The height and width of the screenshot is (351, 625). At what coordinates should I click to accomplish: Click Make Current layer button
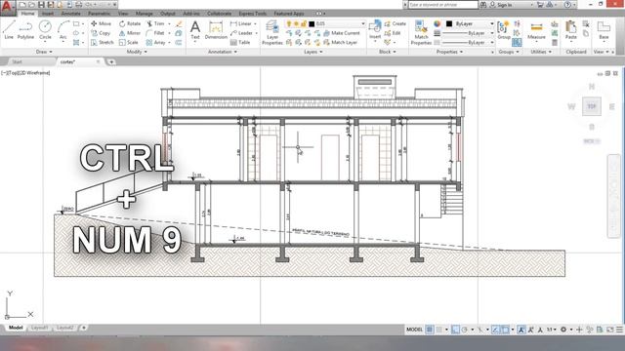coord(342,33)
